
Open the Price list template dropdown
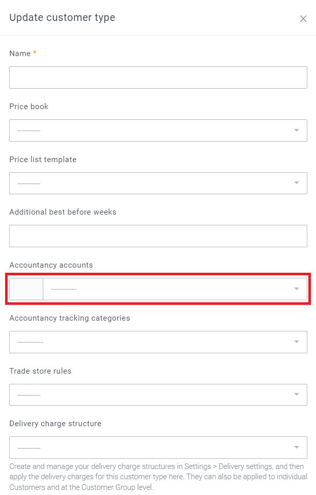click(x=153, y=184)
